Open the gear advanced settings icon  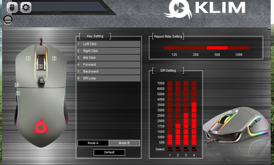pyautogui.click(x=26, y=7)
